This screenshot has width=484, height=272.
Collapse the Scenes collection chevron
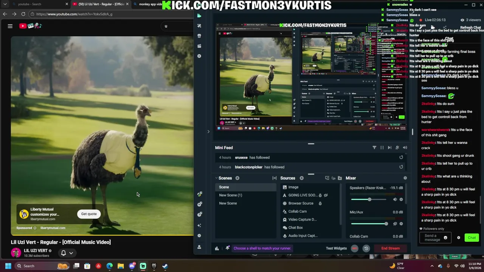[x=216, y=178]
